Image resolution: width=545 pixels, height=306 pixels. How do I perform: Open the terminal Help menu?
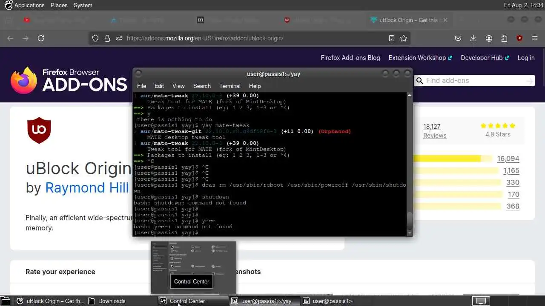[x=255, y=86]
